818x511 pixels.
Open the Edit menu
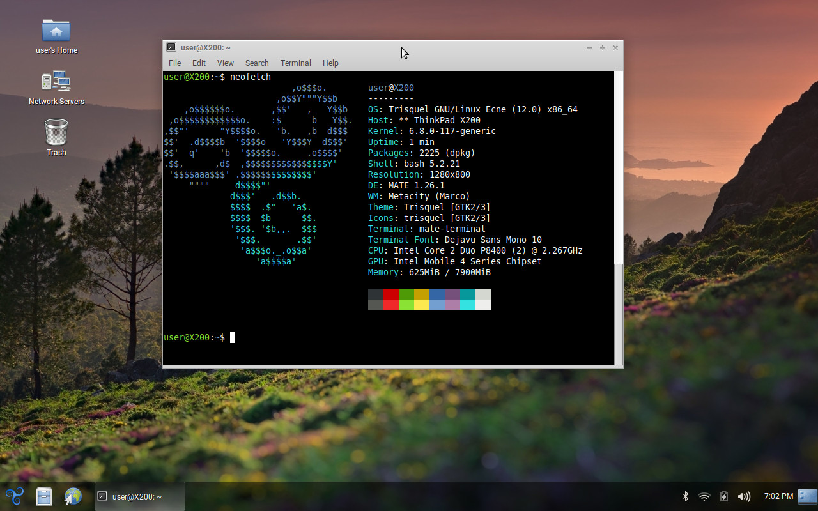[199, 63]
